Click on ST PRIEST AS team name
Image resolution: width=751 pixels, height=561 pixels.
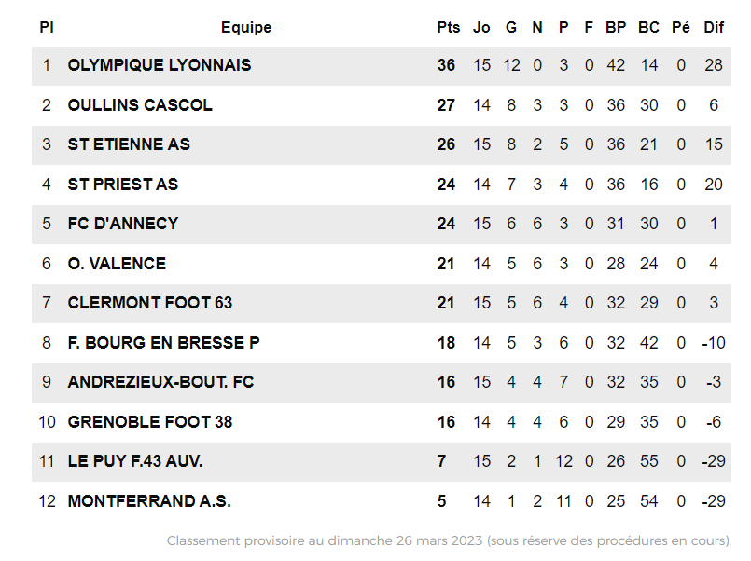click(x=123, y=185)
